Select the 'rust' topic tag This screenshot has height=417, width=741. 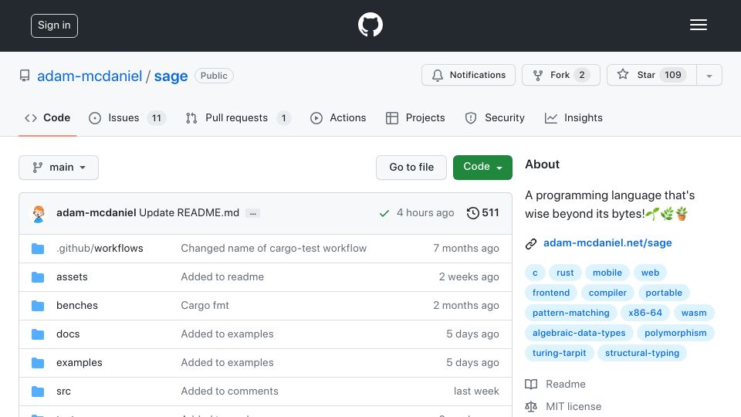click(x=565, y=273)
